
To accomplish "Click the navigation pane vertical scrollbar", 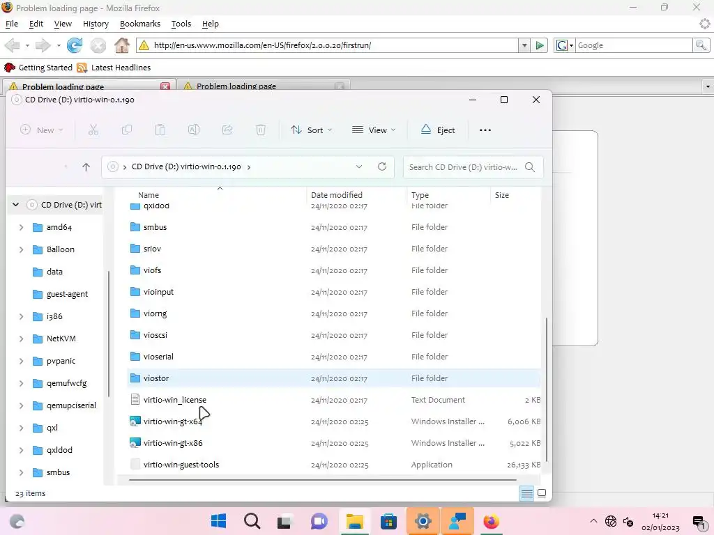I will (x=108, y=334).
